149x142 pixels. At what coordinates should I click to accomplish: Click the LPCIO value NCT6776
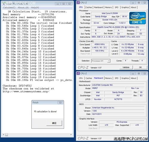point(118,99)
